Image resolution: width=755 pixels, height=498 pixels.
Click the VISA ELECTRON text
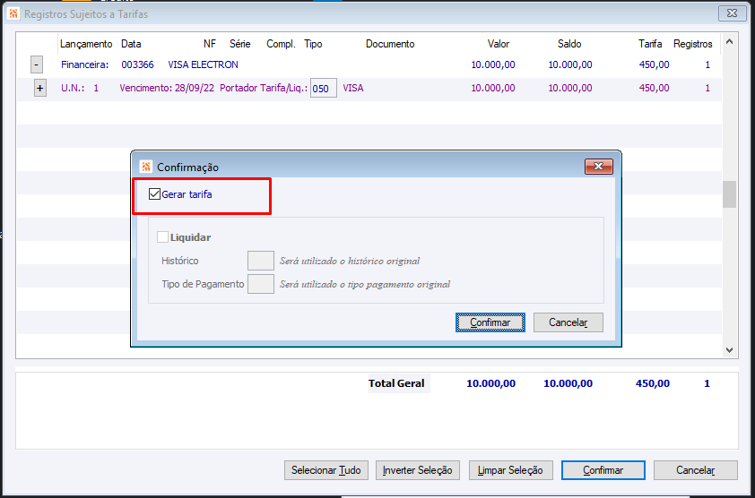coord(203,64)
